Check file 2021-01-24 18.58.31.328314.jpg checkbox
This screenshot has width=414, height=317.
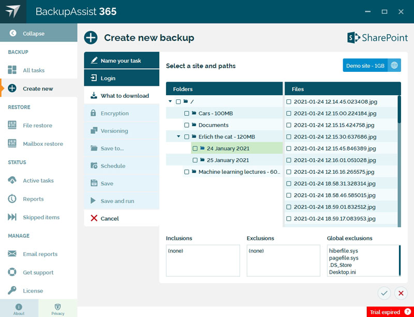coord(289,184)
